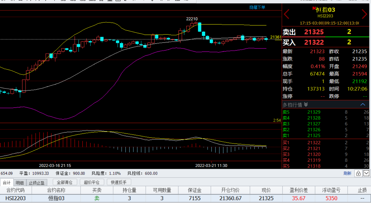The image size is (371, 217).
Task: Expand 多档行情 double-chevron menu
Action: pyautogui.click(x=306, y=105)
